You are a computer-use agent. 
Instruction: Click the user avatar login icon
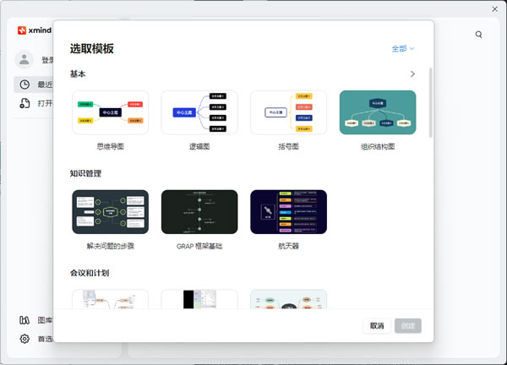pos(25,60)
